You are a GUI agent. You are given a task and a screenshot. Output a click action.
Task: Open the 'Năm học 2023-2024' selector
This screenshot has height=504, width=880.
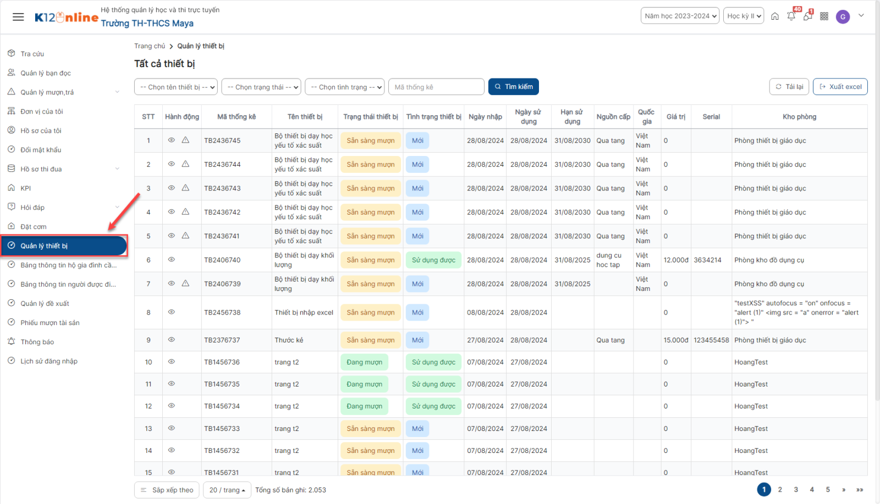[x=680, y=16]
